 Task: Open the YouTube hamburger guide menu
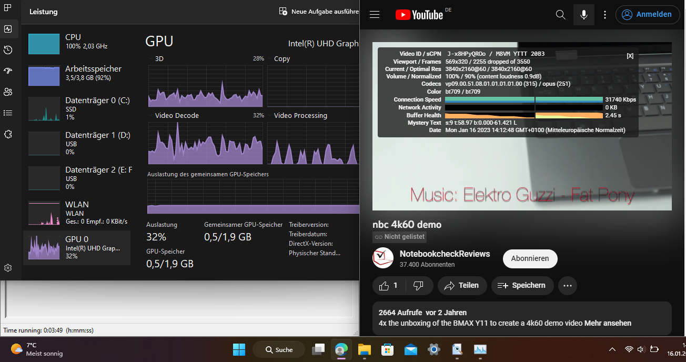point(375,15)
